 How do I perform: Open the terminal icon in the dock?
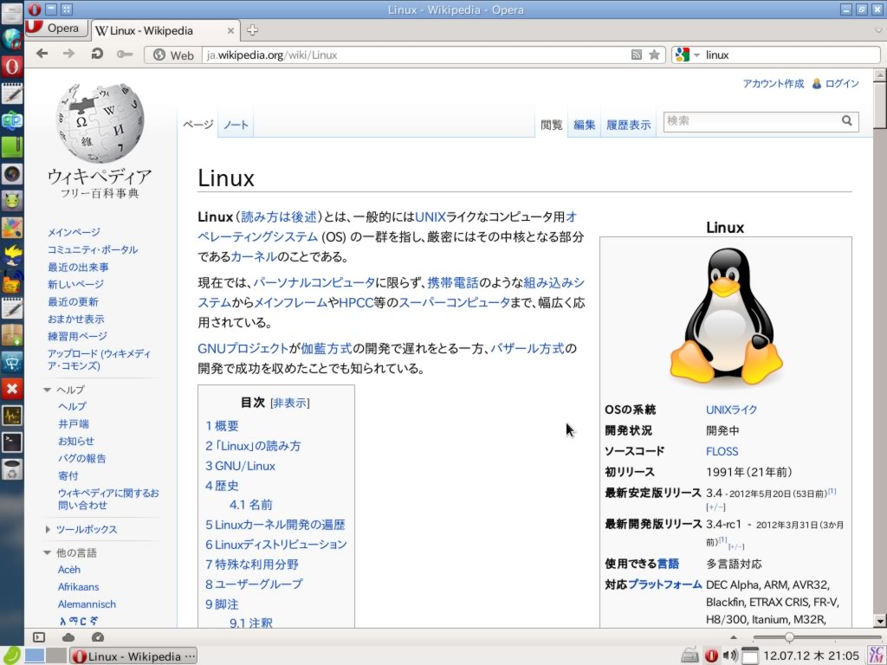(x=12, y=442)
